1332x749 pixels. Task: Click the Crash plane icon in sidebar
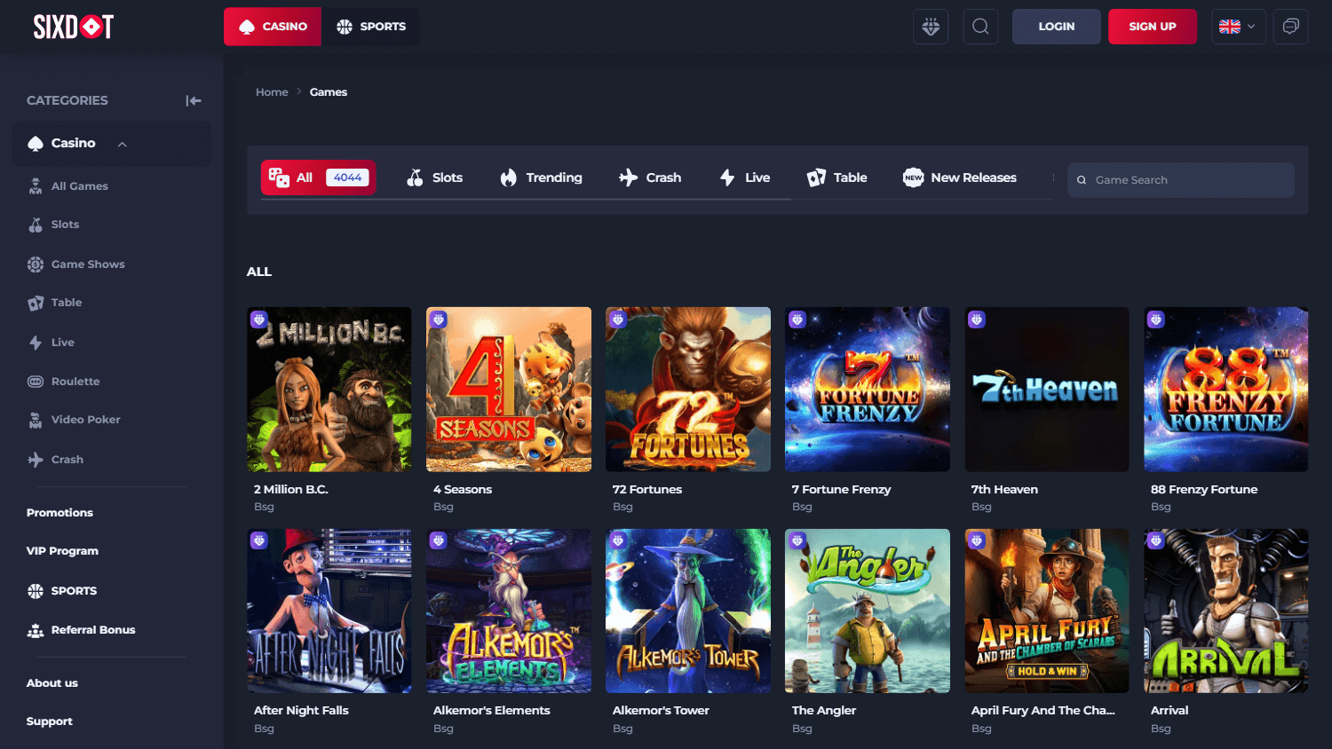point(36,460)
